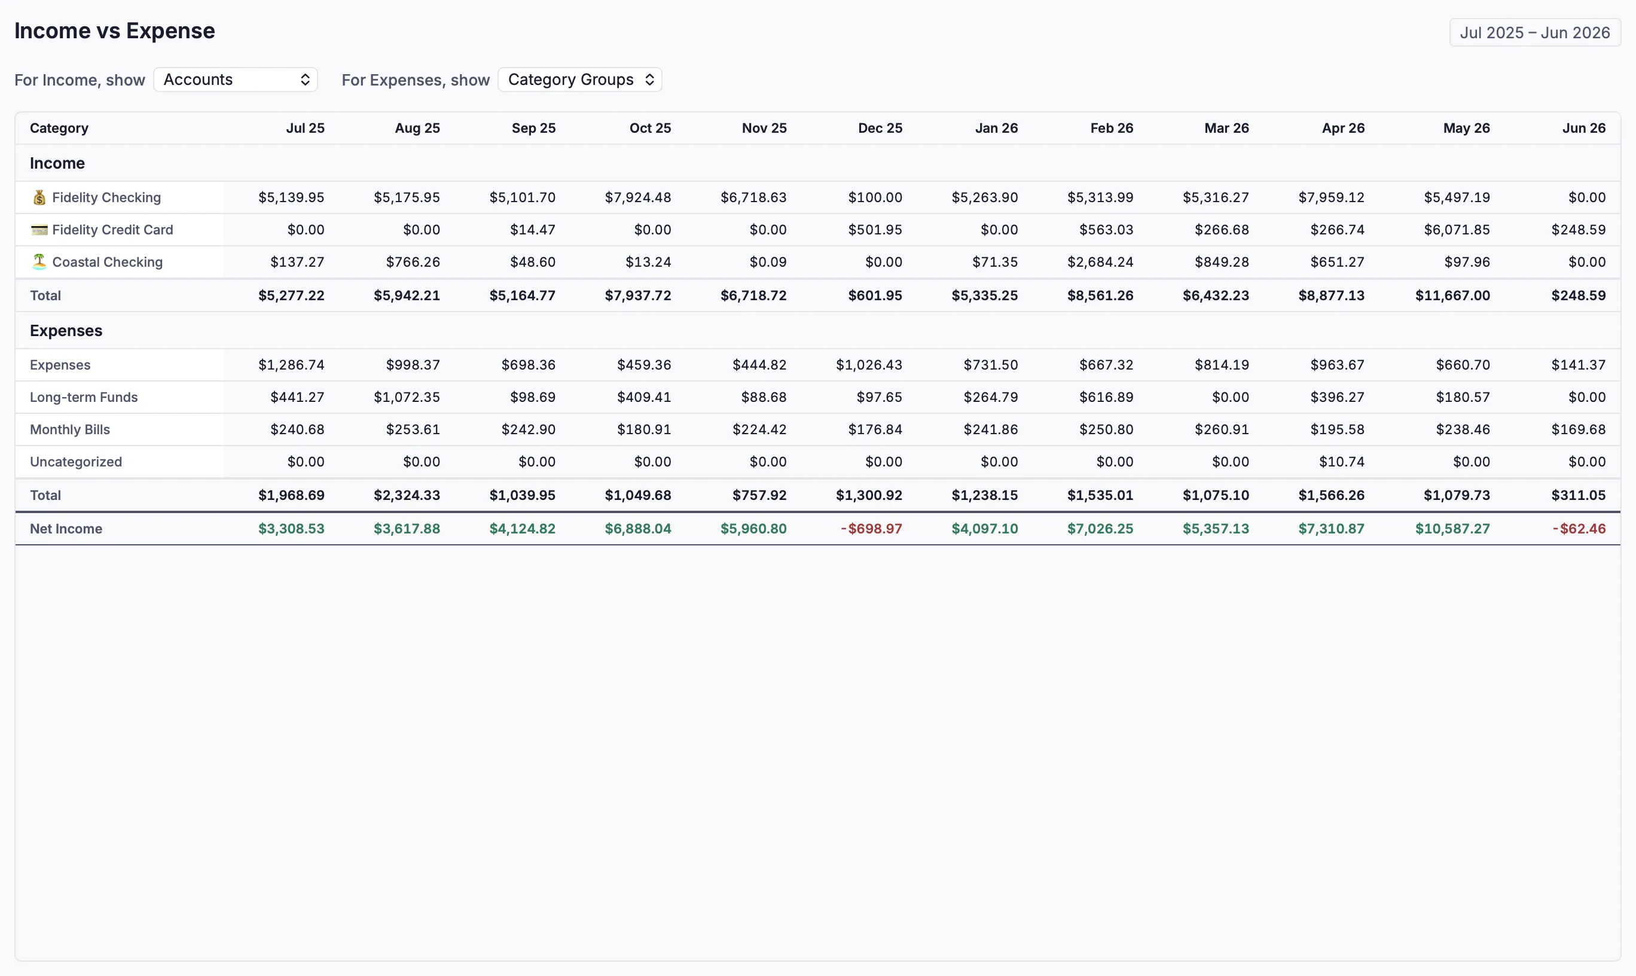Click Coastal Checking value $766.26

point(413,262)
